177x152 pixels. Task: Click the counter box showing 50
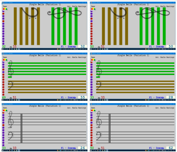click(x=171, y=47)
